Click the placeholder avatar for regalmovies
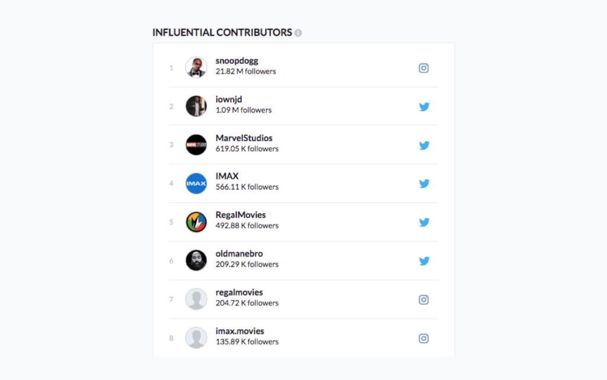607x380 pixels. coord(196,300)
